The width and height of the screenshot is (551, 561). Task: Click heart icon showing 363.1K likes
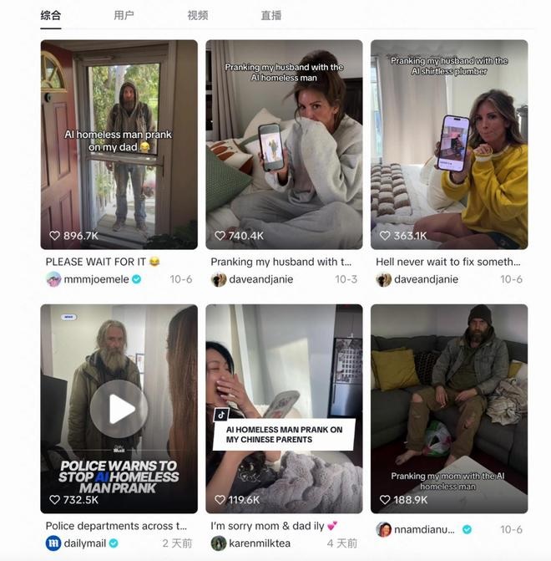click(385, 236)
